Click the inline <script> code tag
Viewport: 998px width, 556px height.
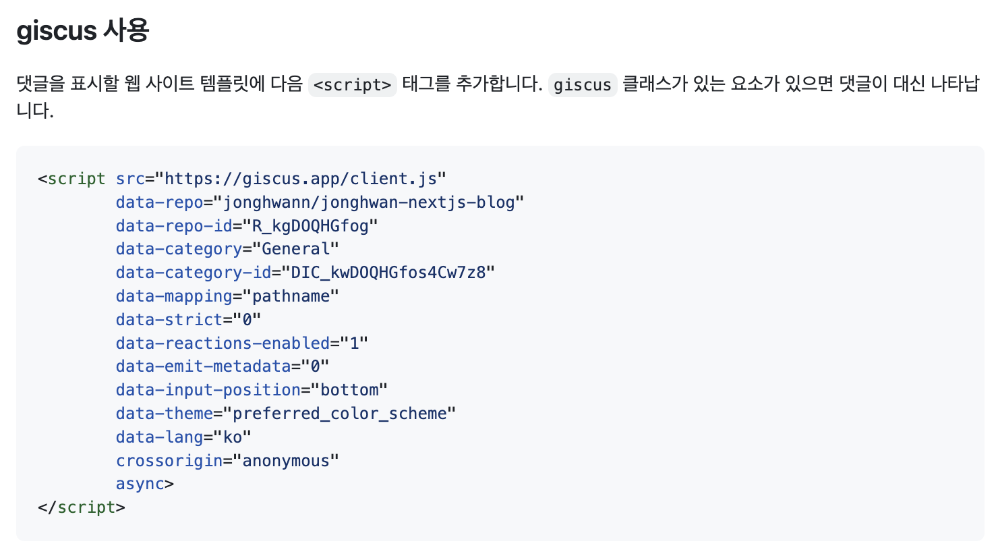click(352, 85)
